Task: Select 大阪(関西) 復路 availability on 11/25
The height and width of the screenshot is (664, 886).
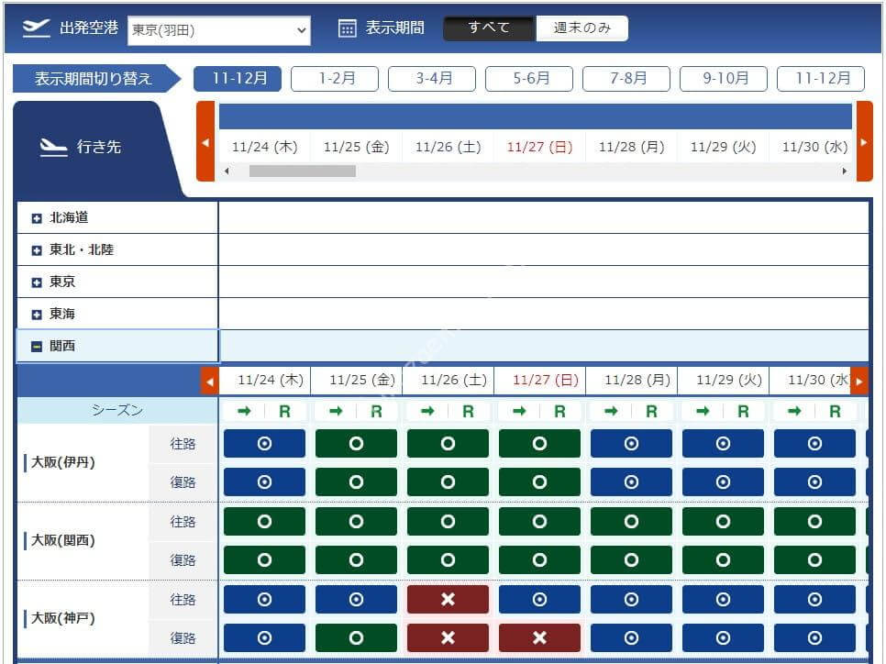Action: (x=356, y=560)
